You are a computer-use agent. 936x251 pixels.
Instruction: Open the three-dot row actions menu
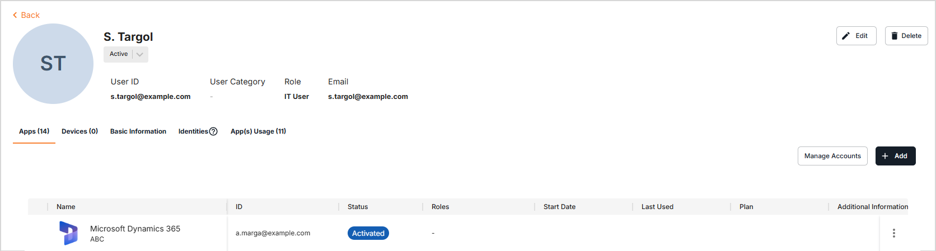893,233
